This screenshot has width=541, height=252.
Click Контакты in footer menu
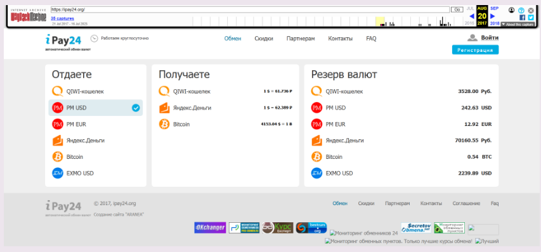tap(431, 203)
